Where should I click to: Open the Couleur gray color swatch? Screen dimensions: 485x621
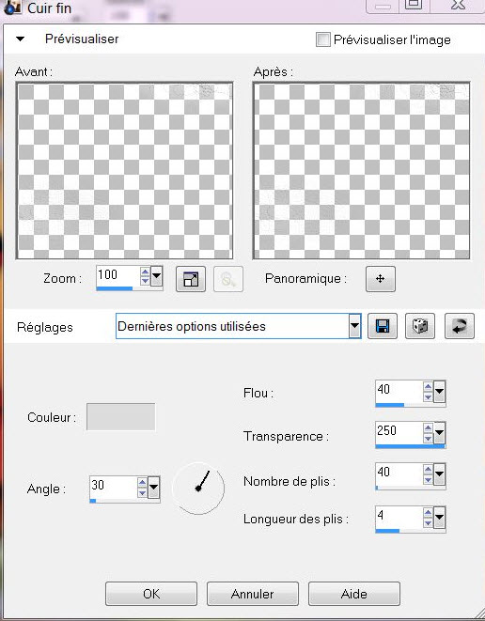[x=121, y=416]
